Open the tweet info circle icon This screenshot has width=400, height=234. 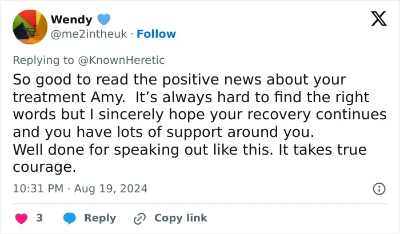coord(379,189)
